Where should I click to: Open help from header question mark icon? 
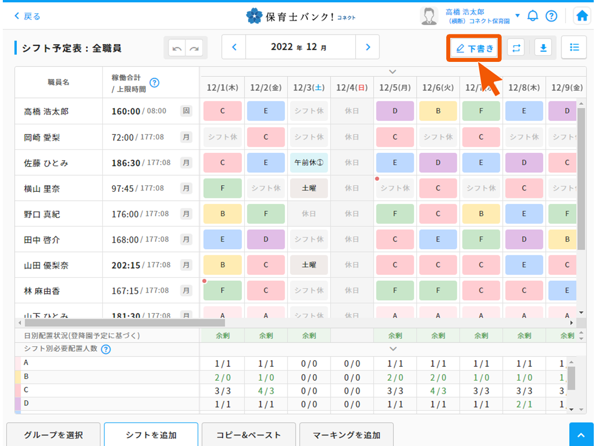point(551,16)
